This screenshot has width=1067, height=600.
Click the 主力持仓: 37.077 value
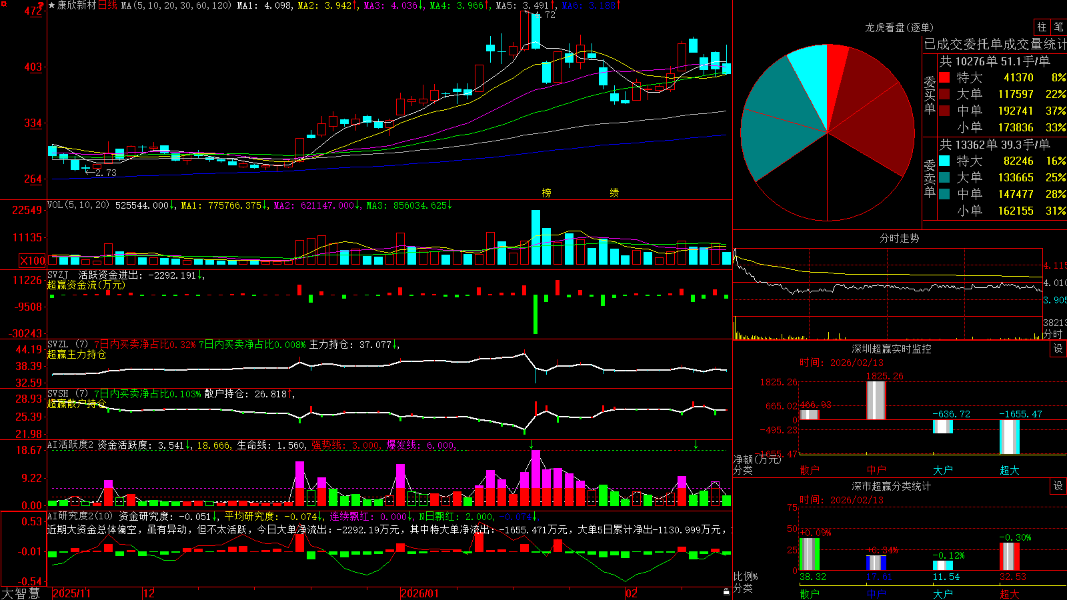click(x=352, y=345)
